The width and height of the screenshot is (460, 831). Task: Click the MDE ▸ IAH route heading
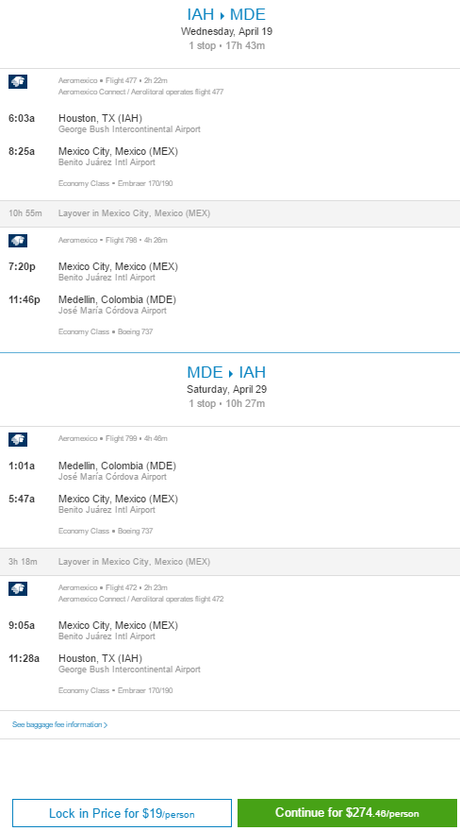coord(226,372)
